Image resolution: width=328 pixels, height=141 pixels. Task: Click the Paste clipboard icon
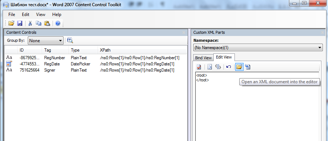click(x=47, y=23)
